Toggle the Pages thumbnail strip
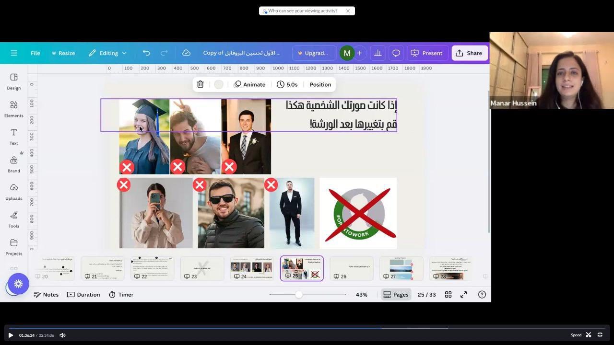This screenshot has height=345, width=614. tap(396, 295)
